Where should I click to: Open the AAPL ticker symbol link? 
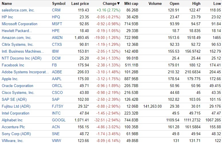pyautogui.click(x=57, y=79)
